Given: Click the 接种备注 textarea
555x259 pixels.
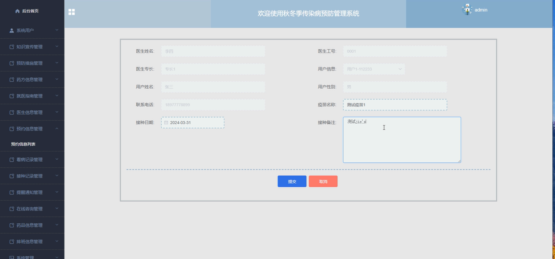Looking at the screenshot, I should point(402,140).
